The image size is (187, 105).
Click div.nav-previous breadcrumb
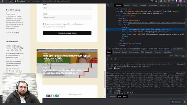click(164, 49)
